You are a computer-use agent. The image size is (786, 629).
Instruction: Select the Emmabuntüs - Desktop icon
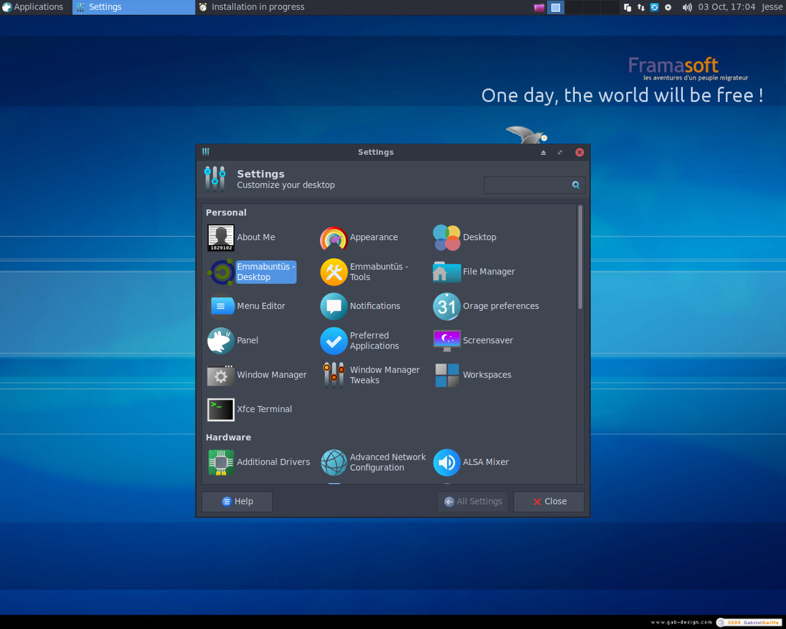tap(221, 272)
